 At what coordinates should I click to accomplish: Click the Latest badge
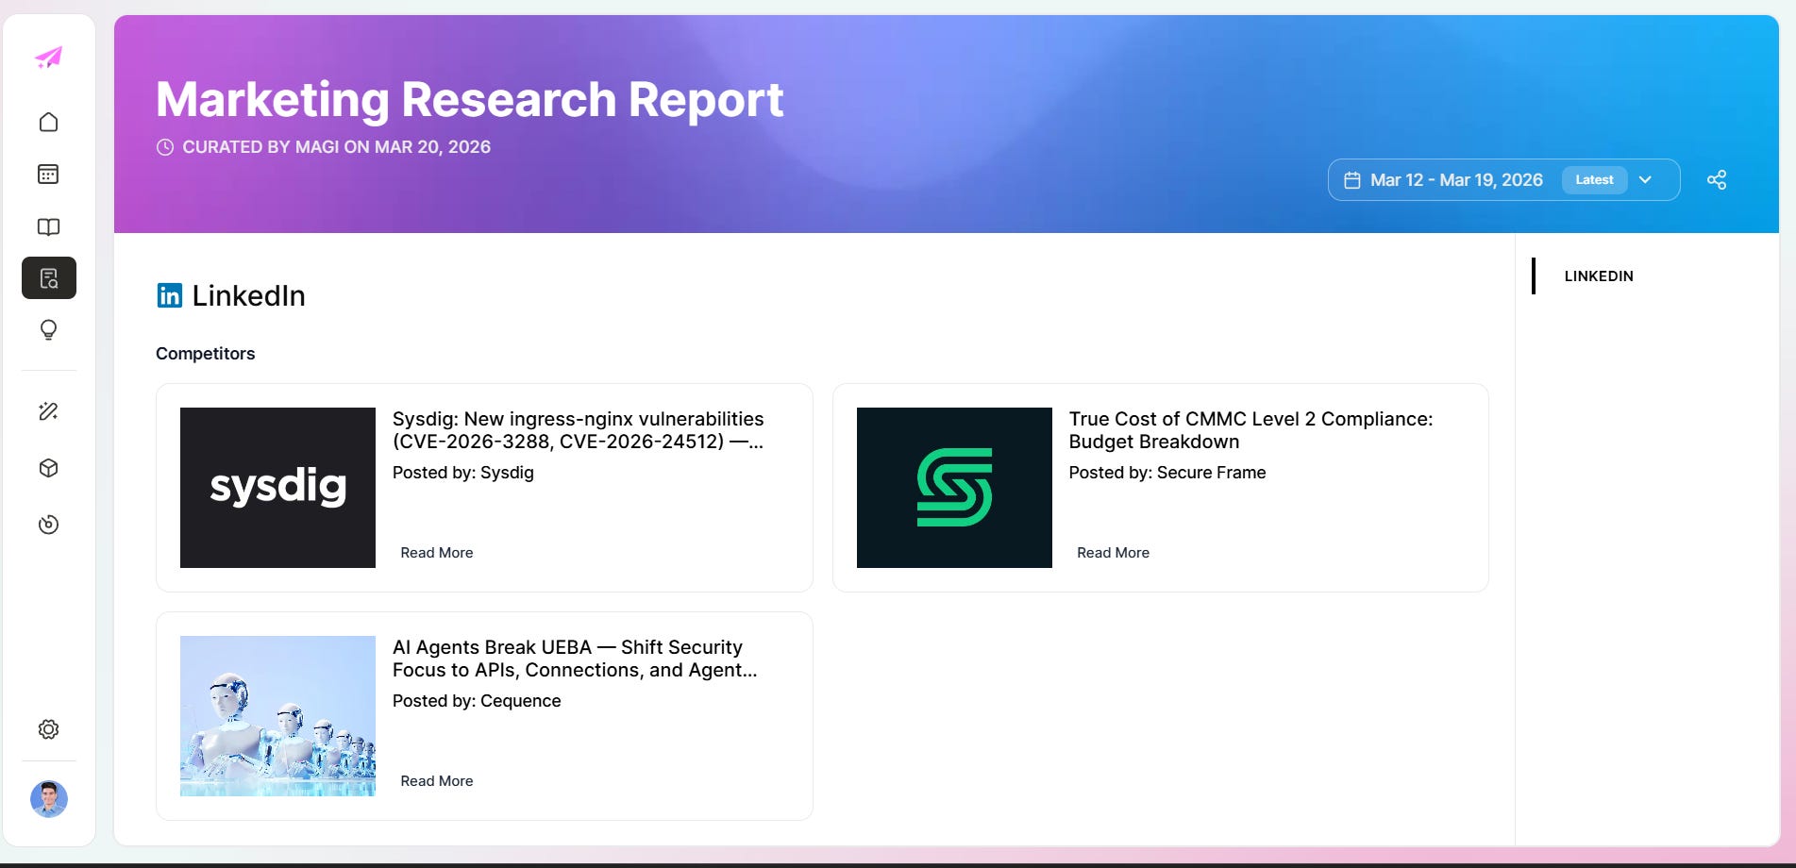click(x=1594, y=179)
